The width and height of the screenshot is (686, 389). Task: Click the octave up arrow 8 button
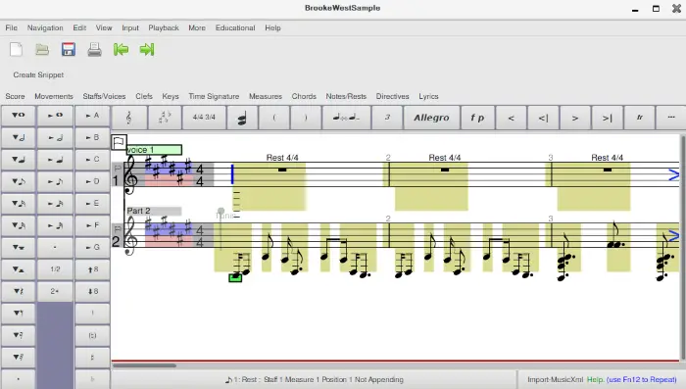point(92,269)
